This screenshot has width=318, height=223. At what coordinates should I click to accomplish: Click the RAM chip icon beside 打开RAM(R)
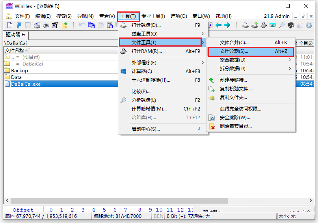(x=123, y=51)
